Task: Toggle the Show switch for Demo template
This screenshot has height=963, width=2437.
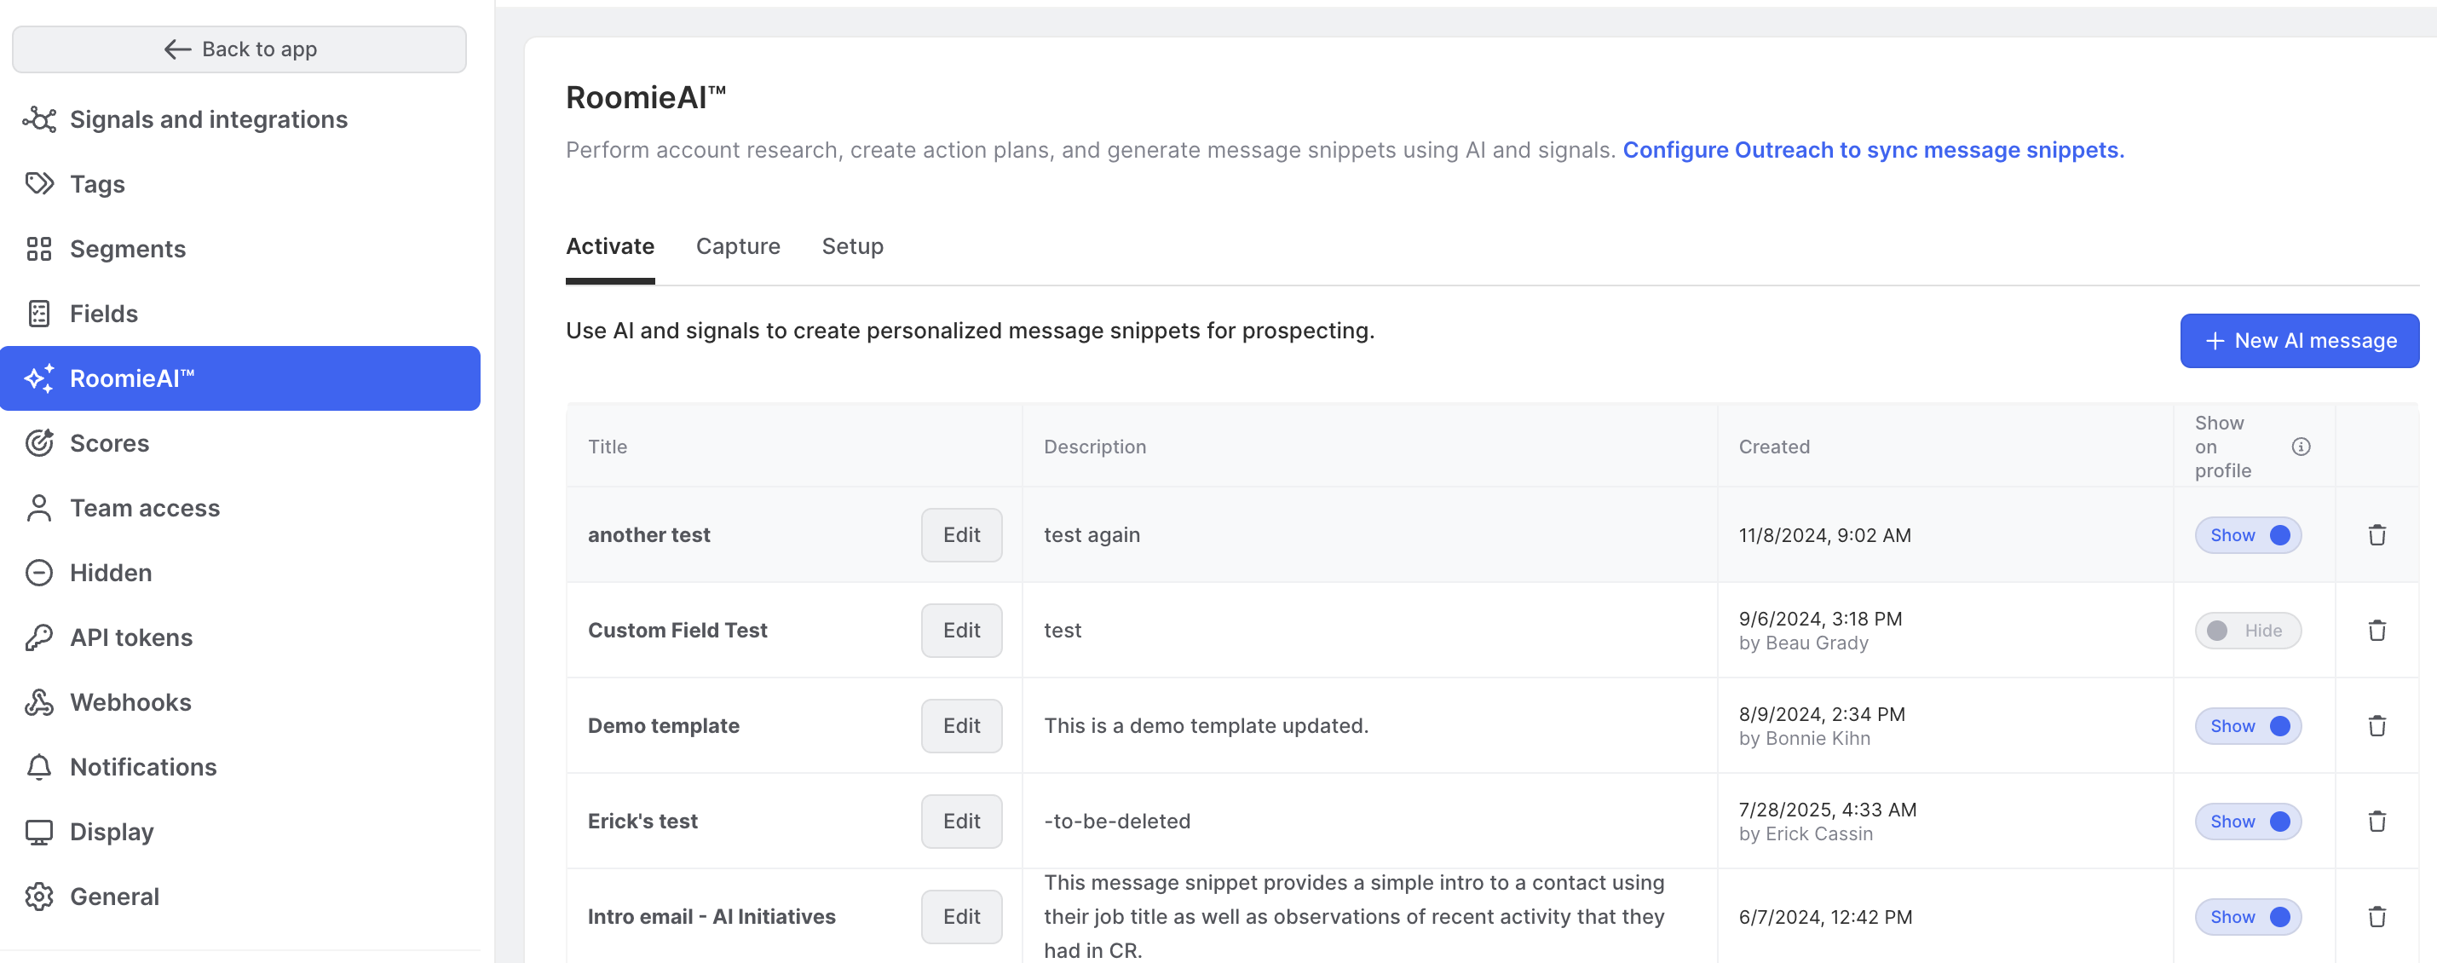Action: pos(2248,726)
